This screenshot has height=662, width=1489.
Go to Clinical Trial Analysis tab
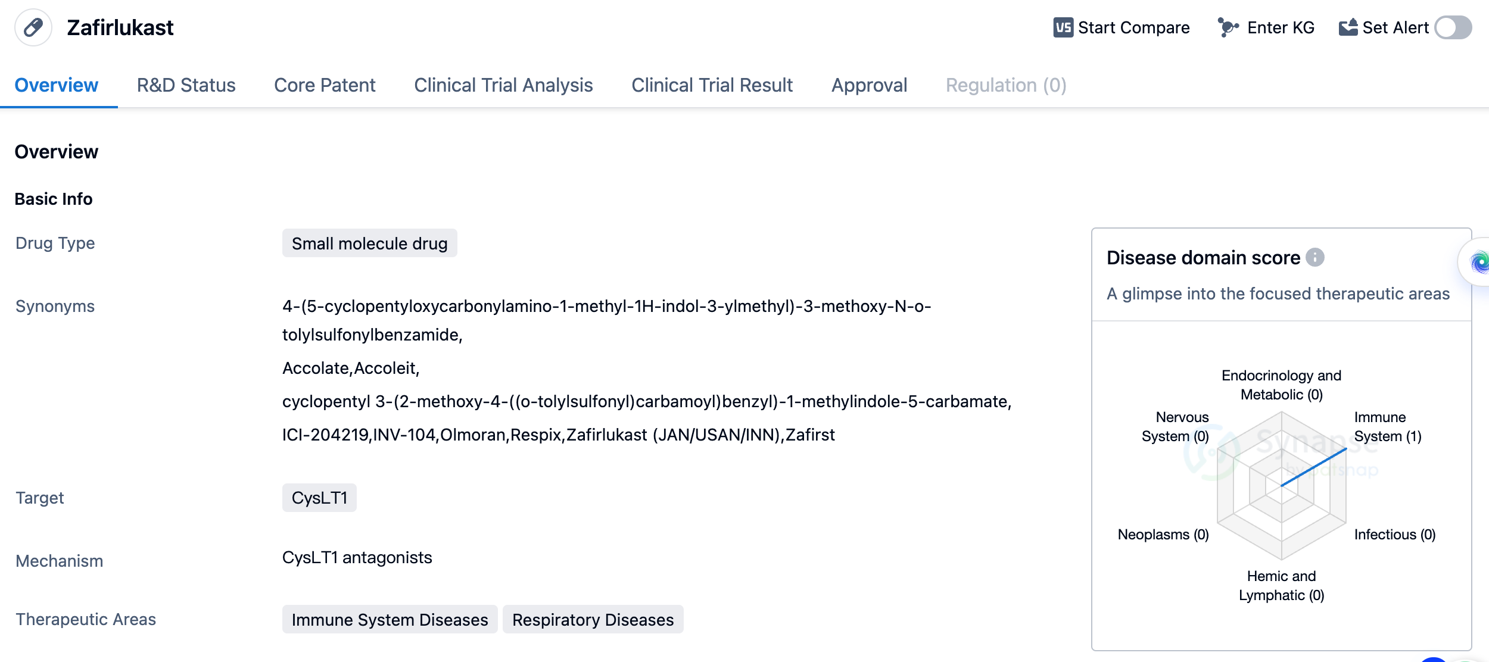pos(503,85)
